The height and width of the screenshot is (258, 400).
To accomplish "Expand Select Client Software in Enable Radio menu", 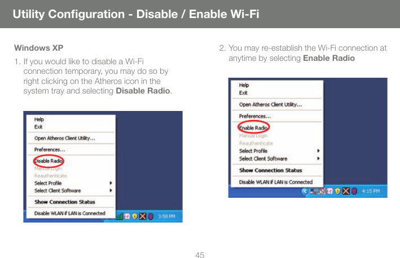I will click(x=277, y=159).
